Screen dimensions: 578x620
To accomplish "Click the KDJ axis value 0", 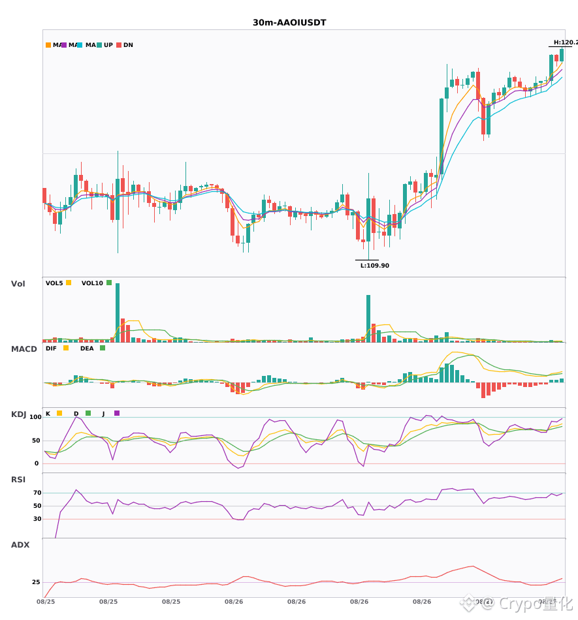I will (x=37, y=463).
